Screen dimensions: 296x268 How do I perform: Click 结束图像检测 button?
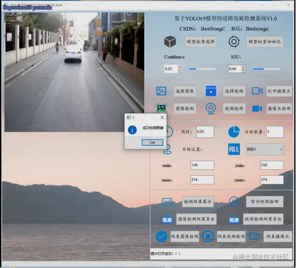[x=185, y=237]
